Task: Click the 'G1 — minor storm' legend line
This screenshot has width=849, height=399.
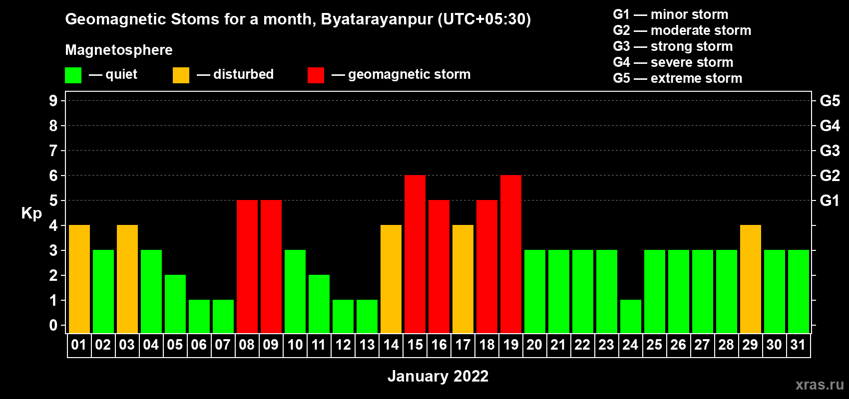Action: [x=671, y=14]
